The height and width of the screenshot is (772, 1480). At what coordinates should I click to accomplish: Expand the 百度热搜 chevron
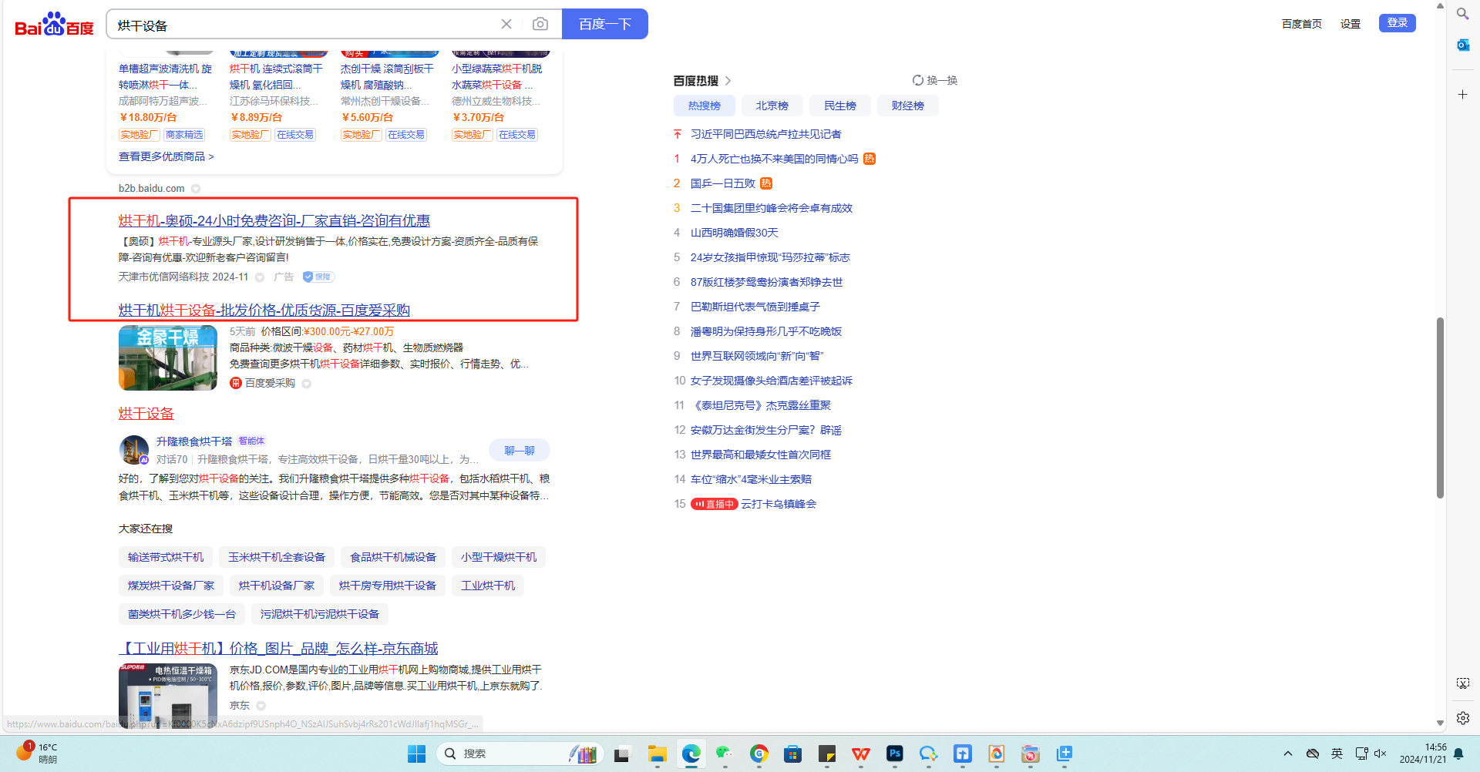pos(728,81)
